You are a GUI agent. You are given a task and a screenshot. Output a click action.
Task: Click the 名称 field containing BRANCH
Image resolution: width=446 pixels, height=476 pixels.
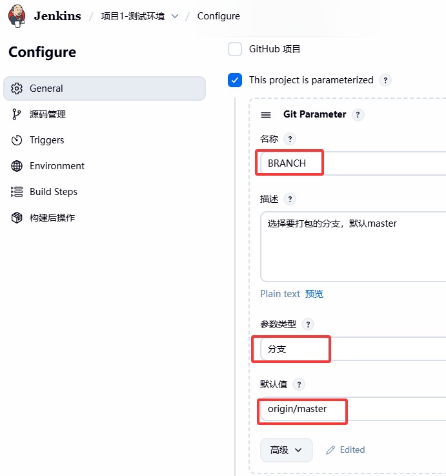[x=352, y=163]
